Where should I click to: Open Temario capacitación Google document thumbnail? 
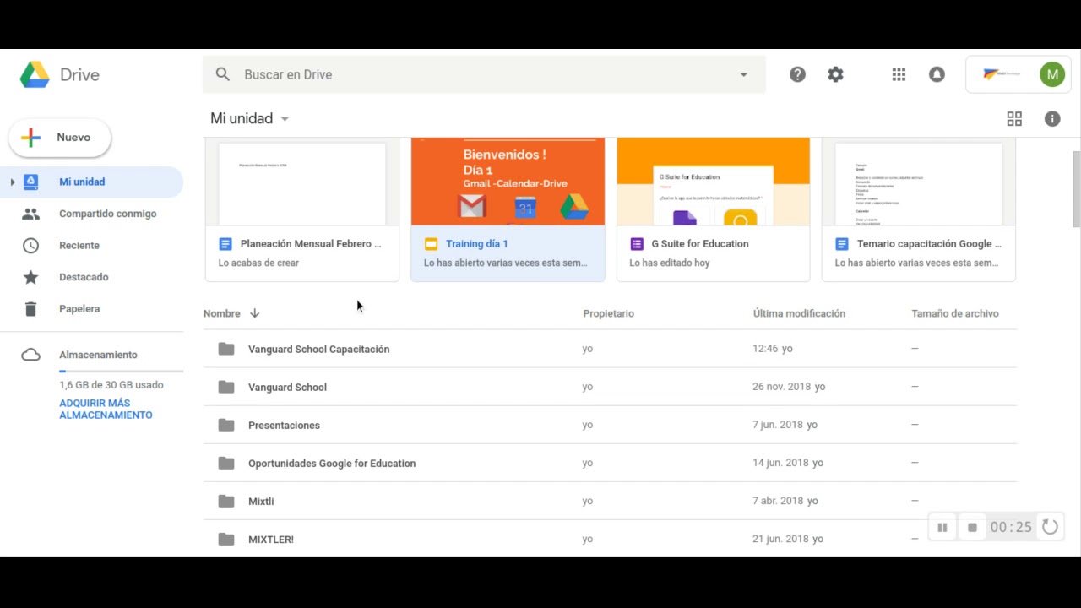click(x=919, y=182)
